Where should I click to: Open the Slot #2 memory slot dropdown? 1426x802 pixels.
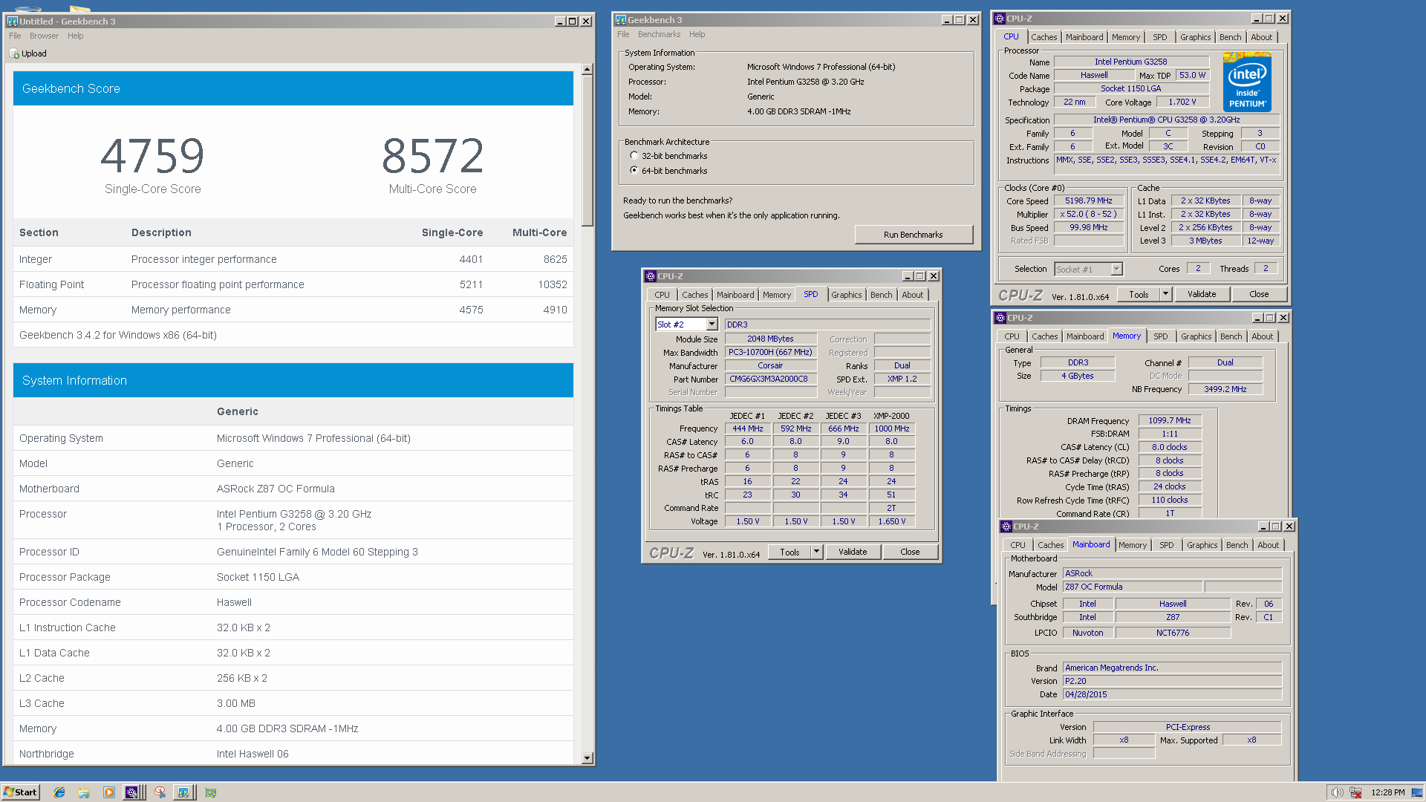point(712,325)
